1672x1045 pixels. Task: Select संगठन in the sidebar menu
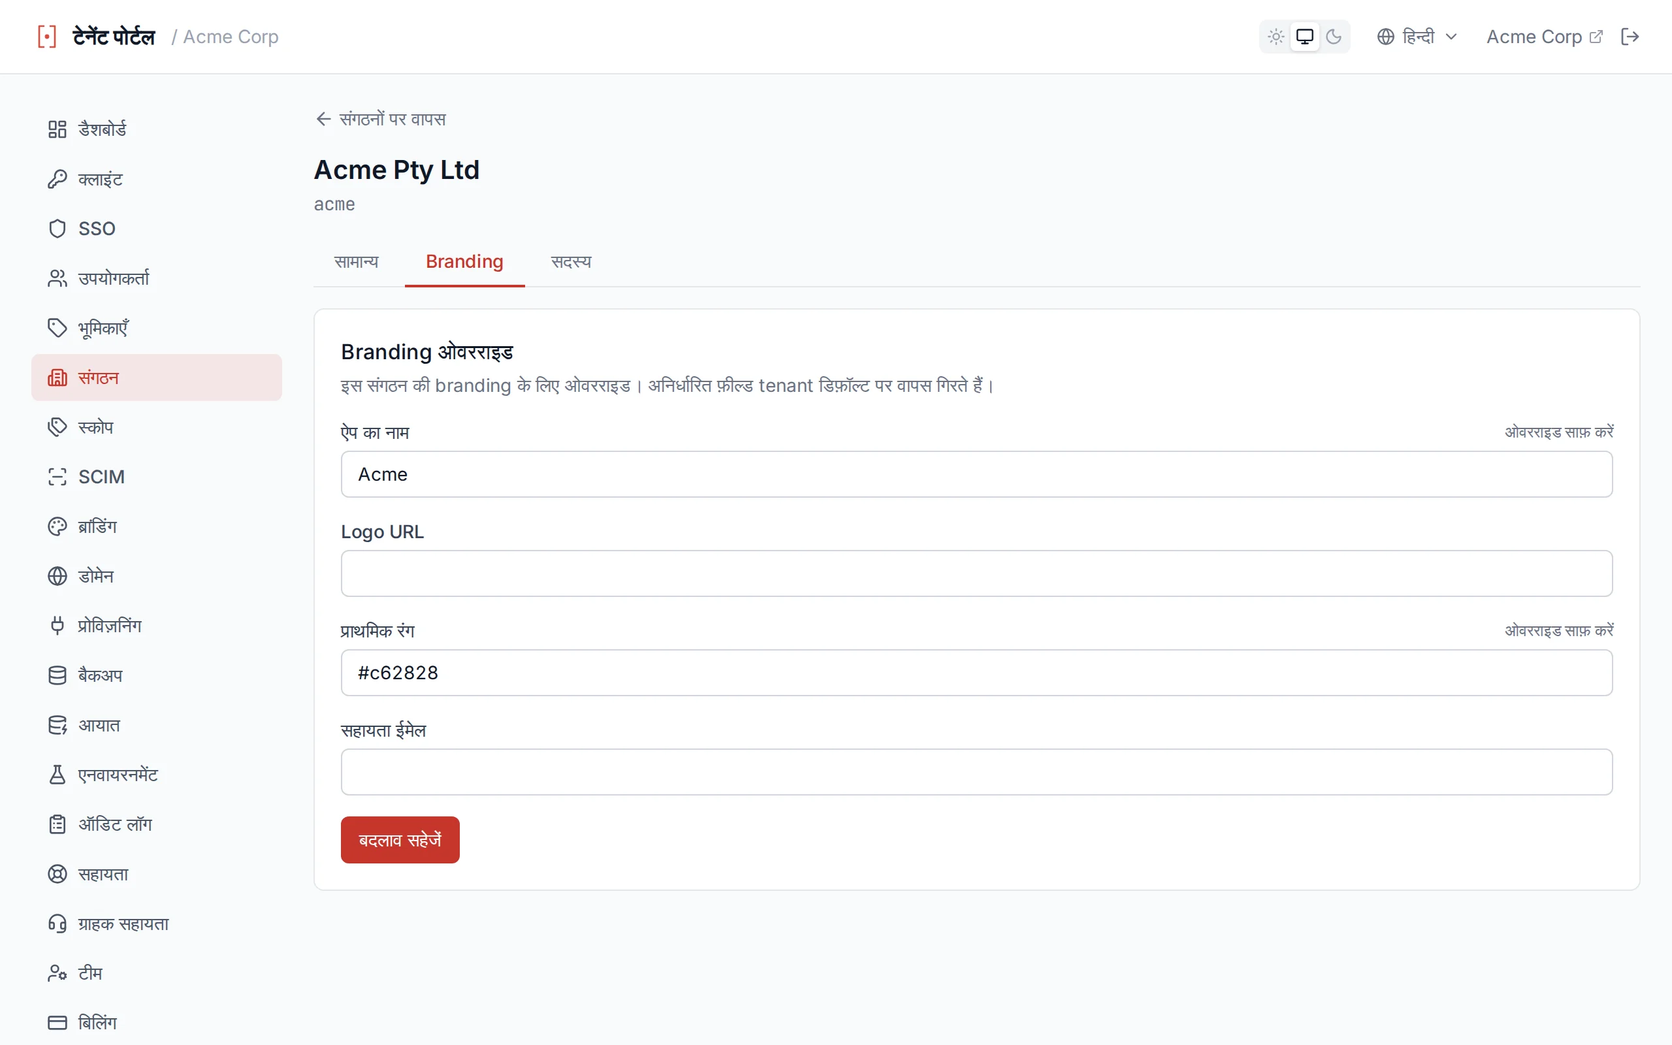coord(157,378)
